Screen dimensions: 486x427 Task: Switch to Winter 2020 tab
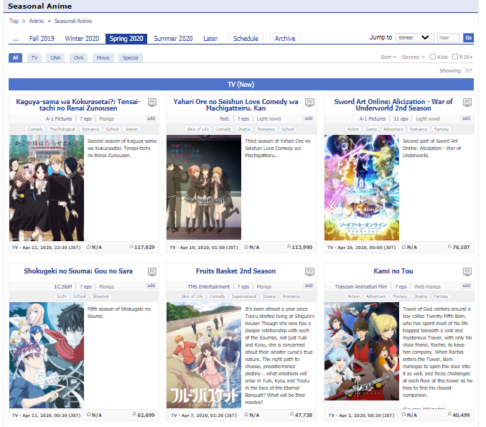pos(82,39)
